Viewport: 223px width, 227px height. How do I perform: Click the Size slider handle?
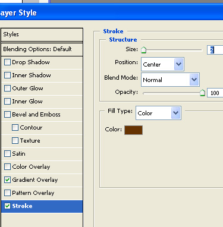144,50
